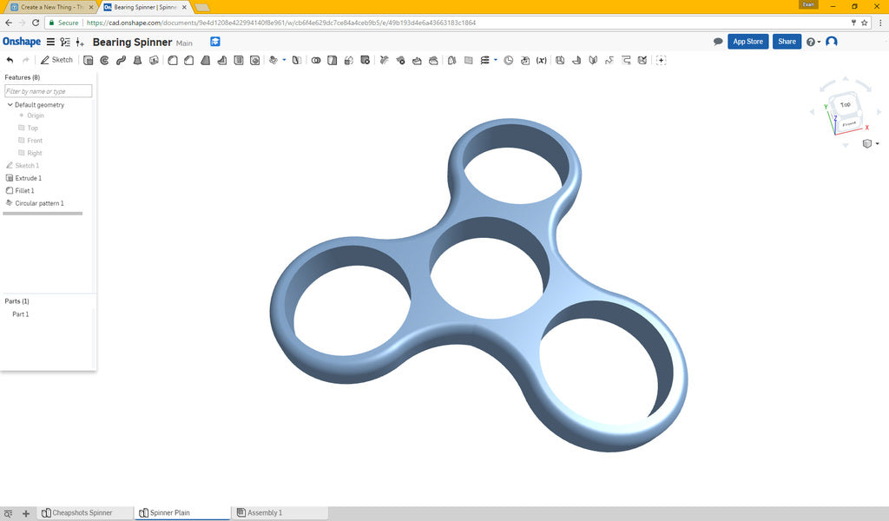The width and height of the screenshot is (889, 521).
Task: Select the pattern tool icon
Action: tap(273, 60)
